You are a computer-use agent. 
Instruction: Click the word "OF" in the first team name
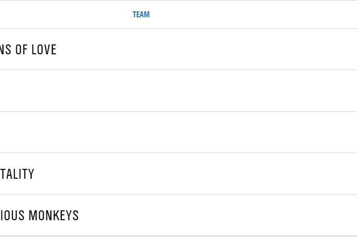pyautogui.click(x=21, y=50)
